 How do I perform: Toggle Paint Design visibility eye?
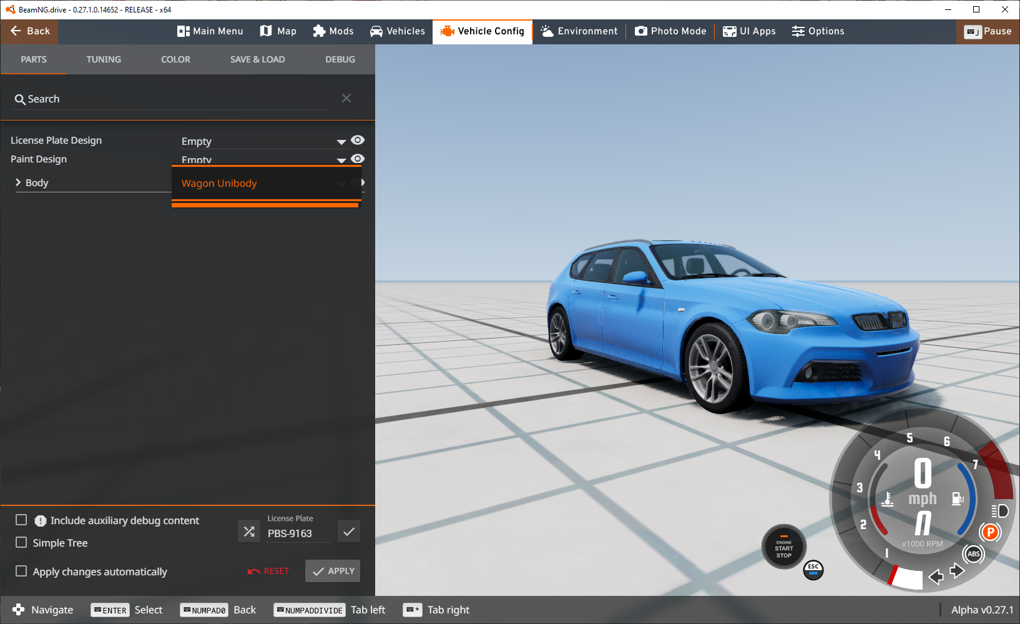tap(358, 159)
